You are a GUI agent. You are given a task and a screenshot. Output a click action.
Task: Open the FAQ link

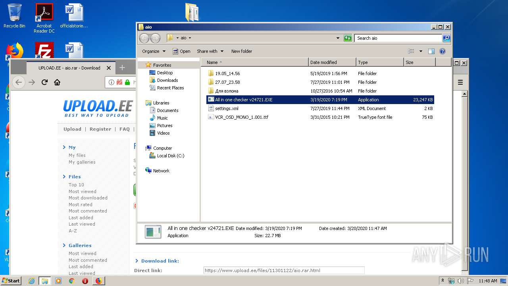[x=125, y=129]
